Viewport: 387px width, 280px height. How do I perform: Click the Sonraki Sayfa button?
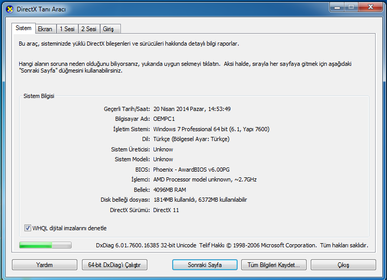pyautogui.click(x=204, y=265)
